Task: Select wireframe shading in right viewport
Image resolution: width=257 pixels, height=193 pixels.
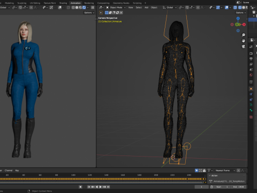Action: coord(240,8)
